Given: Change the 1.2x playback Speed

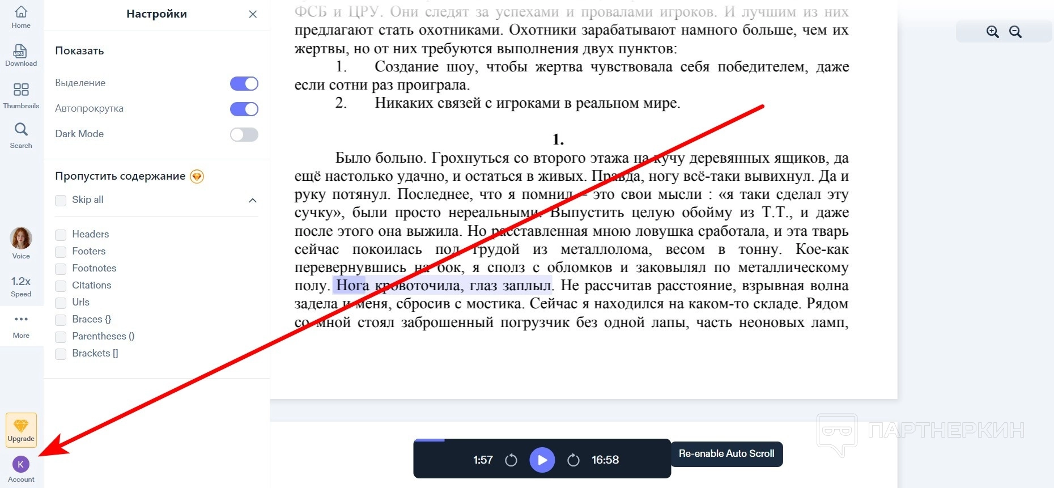Looking at the screenshot, I should point(21,286).
